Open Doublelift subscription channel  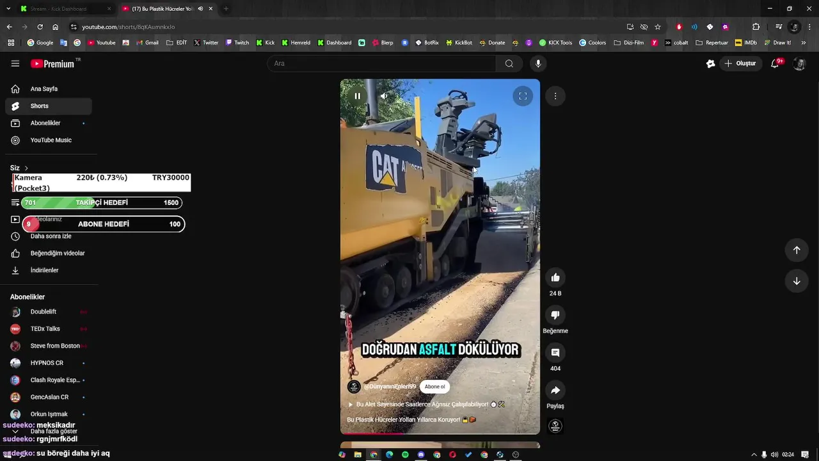[x=49, y=312]
